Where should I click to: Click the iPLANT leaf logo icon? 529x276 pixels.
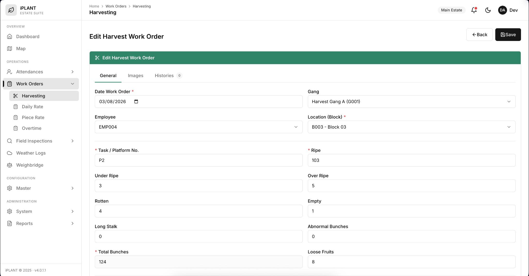click(11, 10)
